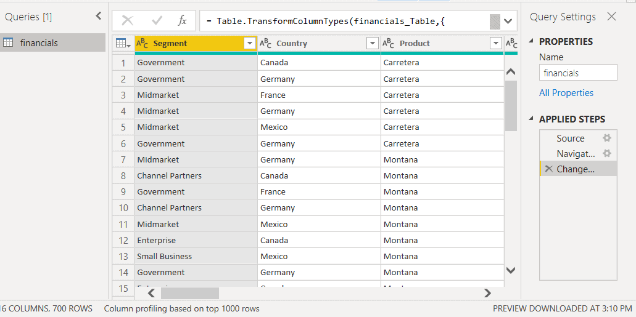Select the Country column header
The height and width of the screenshot is (317, 636).
(x=319, y=43)
